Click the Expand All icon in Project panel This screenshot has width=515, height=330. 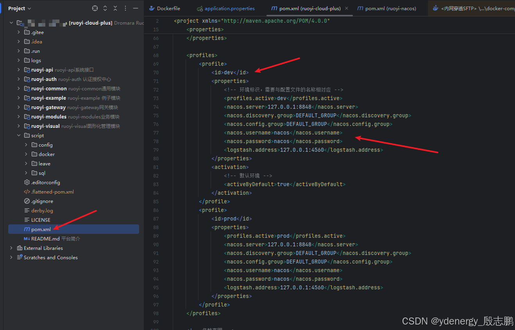(x=105, y=8)
